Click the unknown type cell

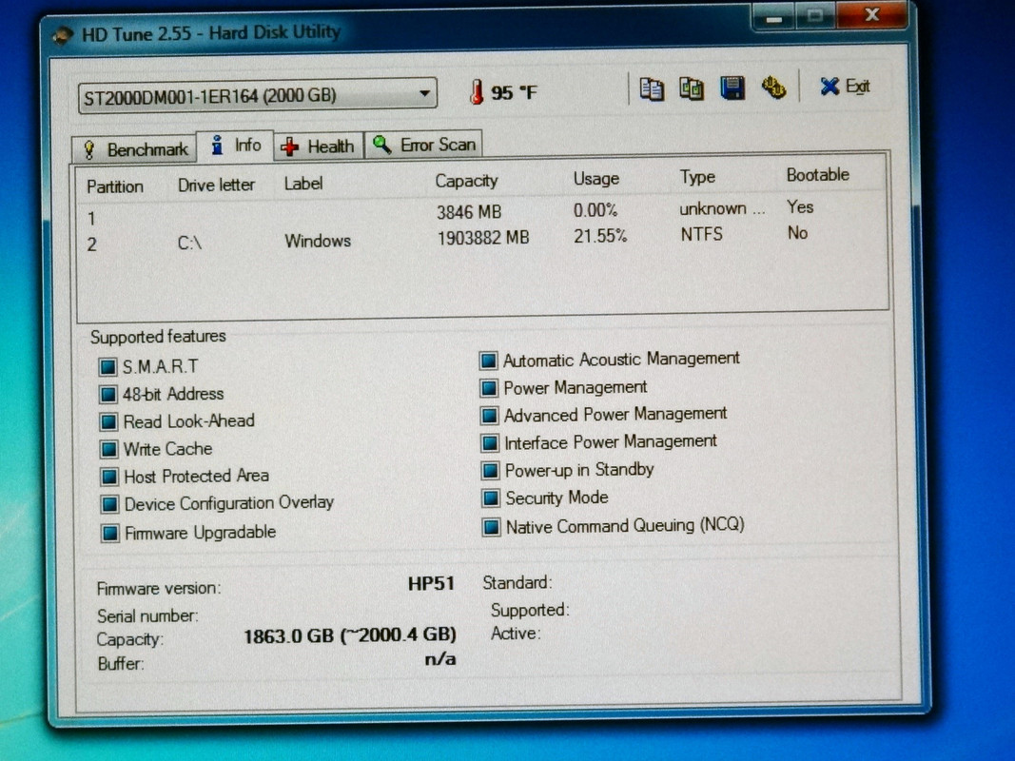coord(722,209)
